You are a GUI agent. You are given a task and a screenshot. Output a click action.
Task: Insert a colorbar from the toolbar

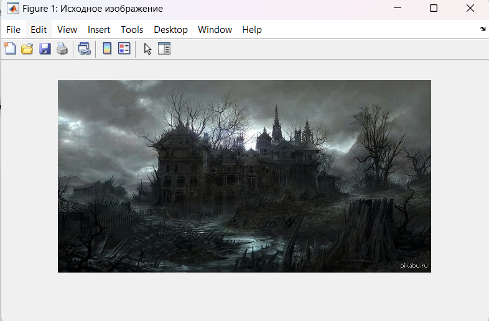(x=107, y=48)
